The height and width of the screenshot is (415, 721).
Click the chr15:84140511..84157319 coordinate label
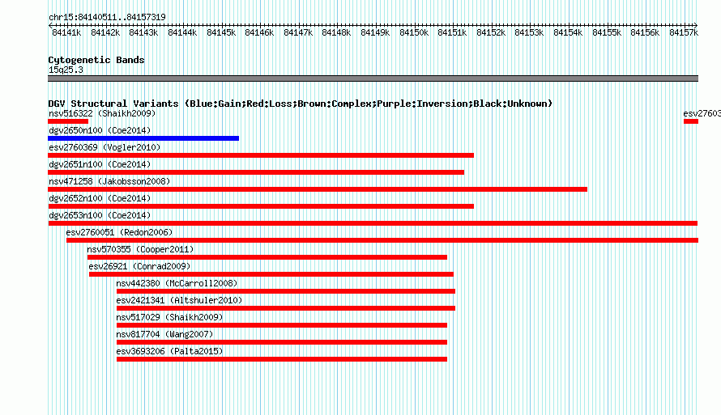tap(107, 17)
